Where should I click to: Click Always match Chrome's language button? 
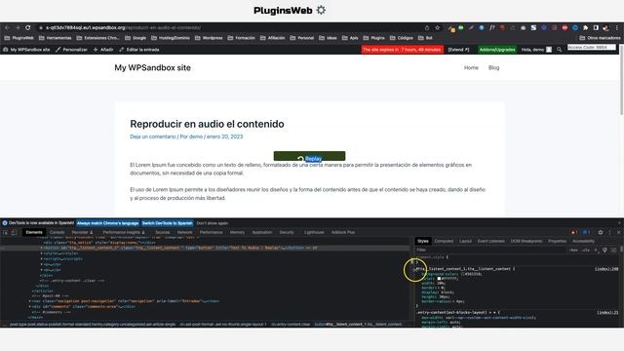[108, 223]
